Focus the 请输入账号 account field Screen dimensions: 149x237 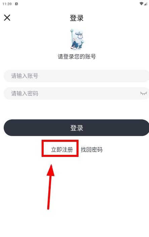pos(77,76)
